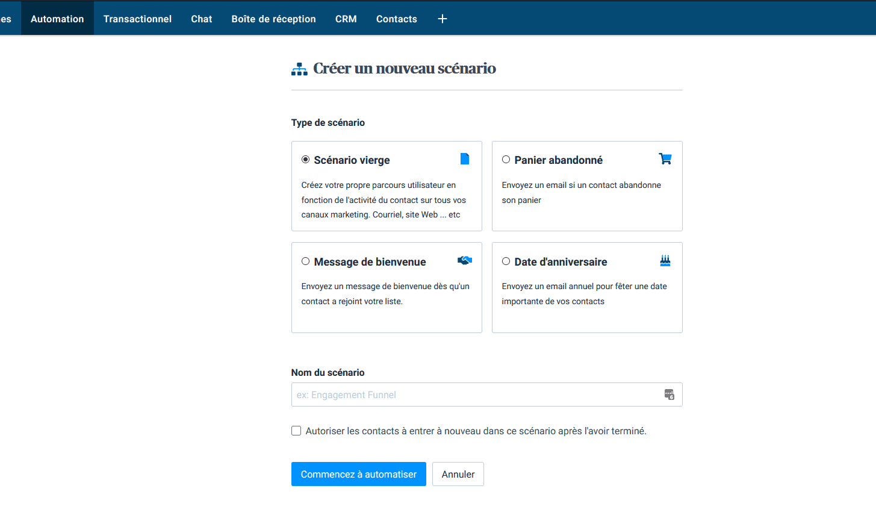
Task: Choose the Panier abandonné radio option
Action: [506, 160]
